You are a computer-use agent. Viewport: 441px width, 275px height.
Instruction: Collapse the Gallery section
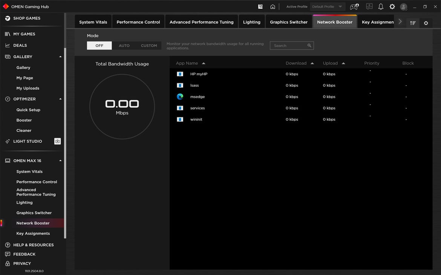tap(60, 57)
